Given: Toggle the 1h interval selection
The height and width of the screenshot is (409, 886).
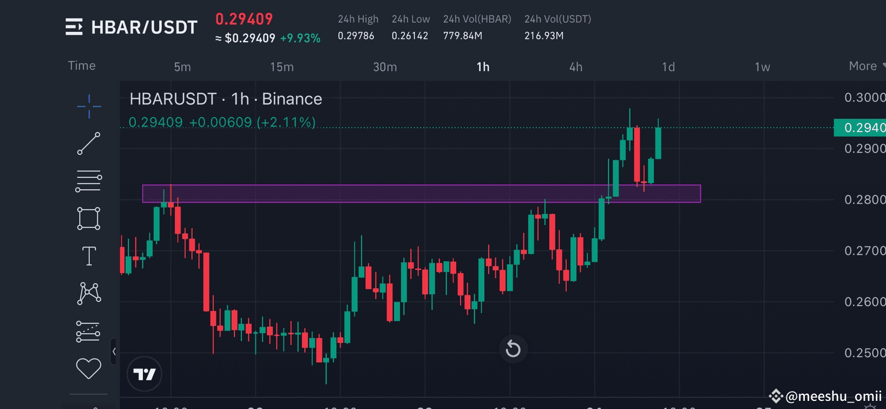Looking at the screenshot, I should (483, 67).
